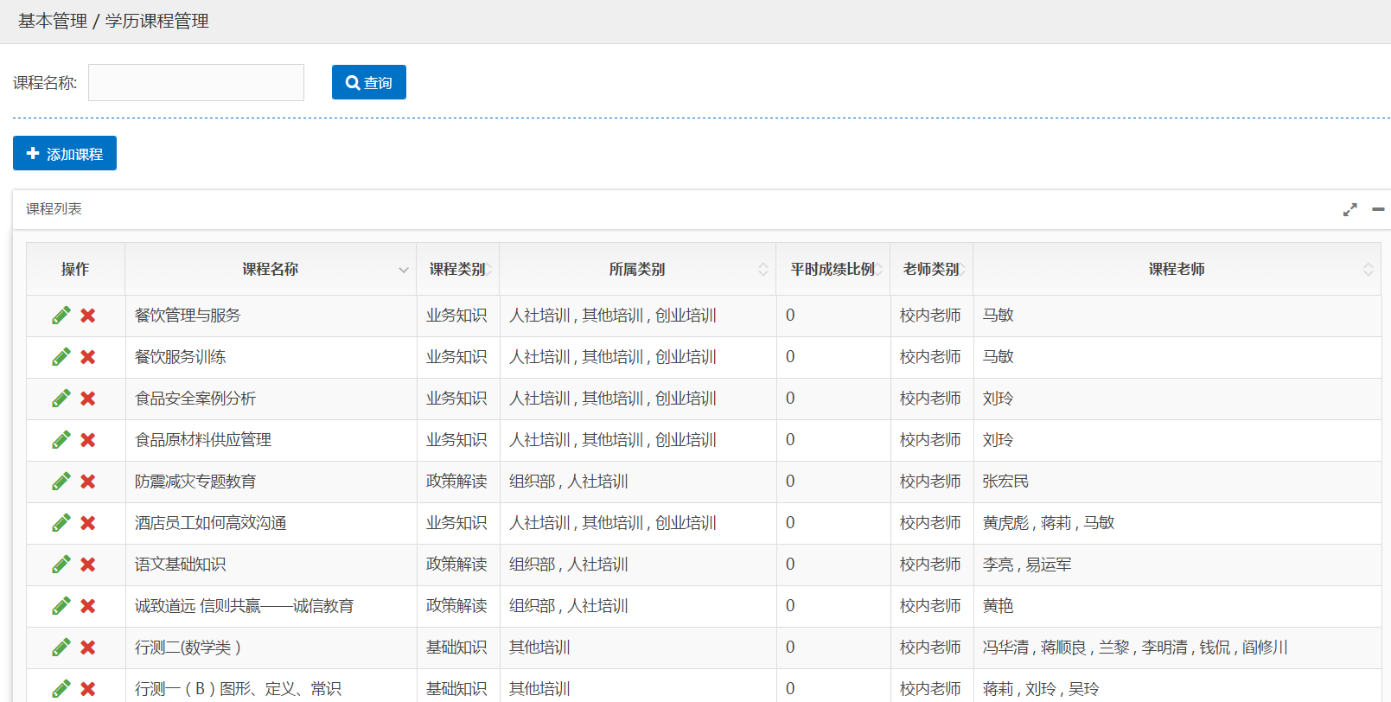Click the 课程列表 panel title

pos(54,209)
